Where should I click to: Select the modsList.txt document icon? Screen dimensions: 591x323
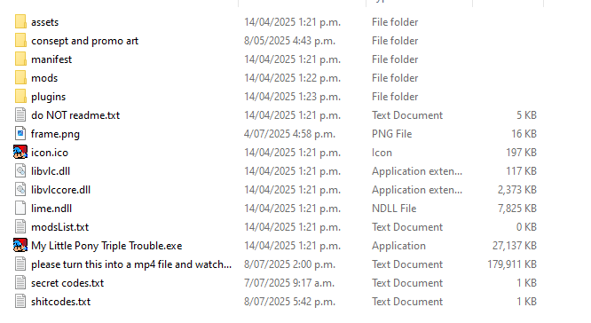(20, 227)
